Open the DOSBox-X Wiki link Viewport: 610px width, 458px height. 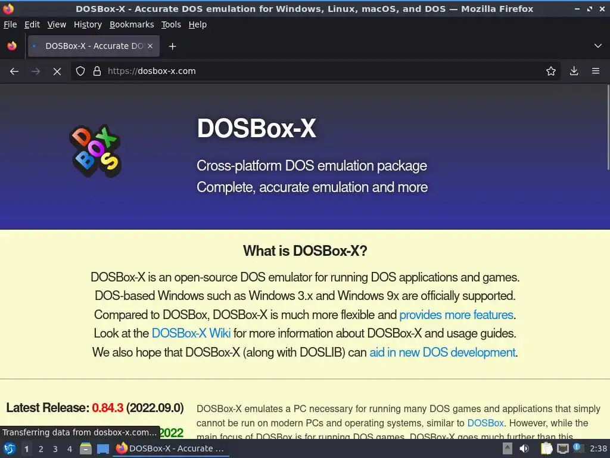pyautogui.click(x=191, y=333)
